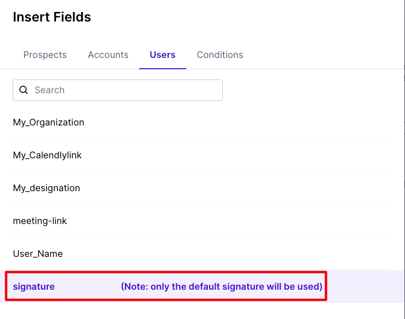
Task: Insert the My_Organization field
Action: (x=48, y=122)
